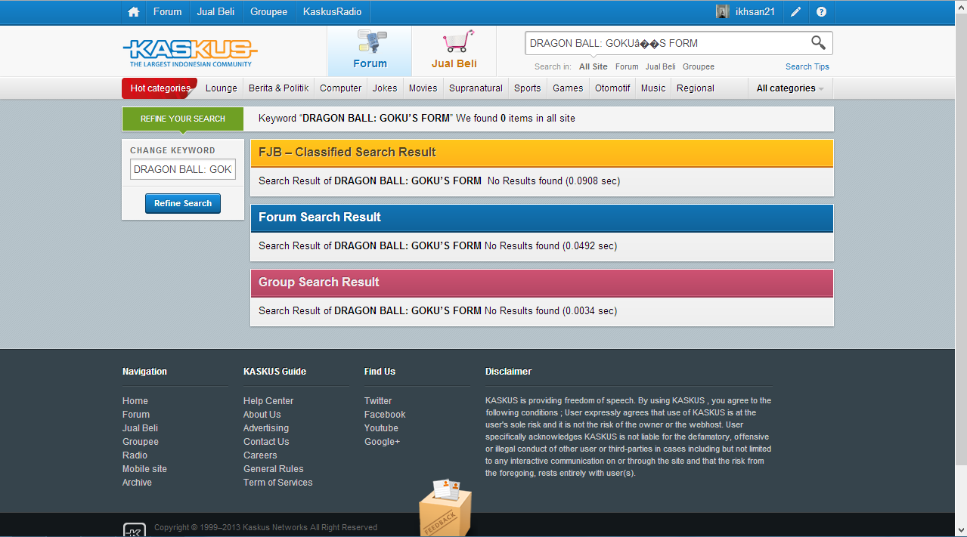This screenshot has width=967, height=537.
Task: Open the Kaskus footer logo icon
Action: [135, 529]
